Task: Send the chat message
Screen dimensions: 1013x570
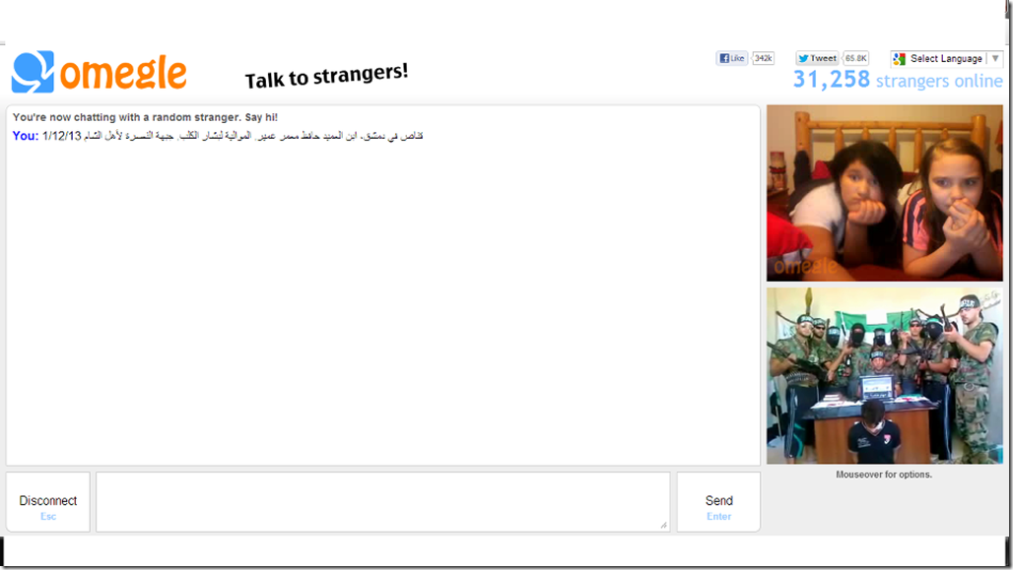Action: [x=718, y=502]
